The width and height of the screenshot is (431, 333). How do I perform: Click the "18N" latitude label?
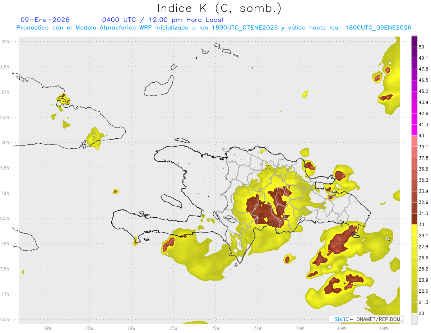[x=6, y=244]
